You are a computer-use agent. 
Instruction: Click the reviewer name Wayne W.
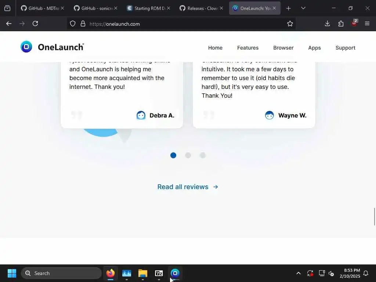click(292, 115)
